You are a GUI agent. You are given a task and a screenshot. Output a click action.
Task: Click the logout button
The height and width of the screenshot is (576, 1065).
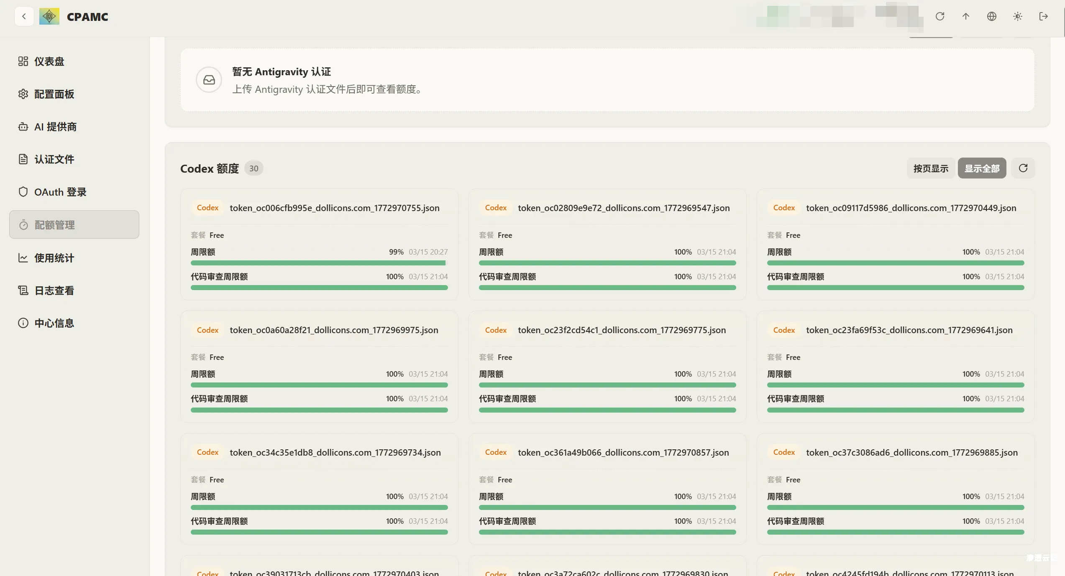pos(1043,16)
